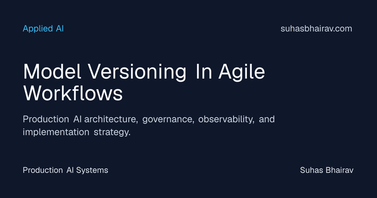Screen dimensions: 377x198
Task: Click the word and in the subtitle
Action: pos(267,119)
